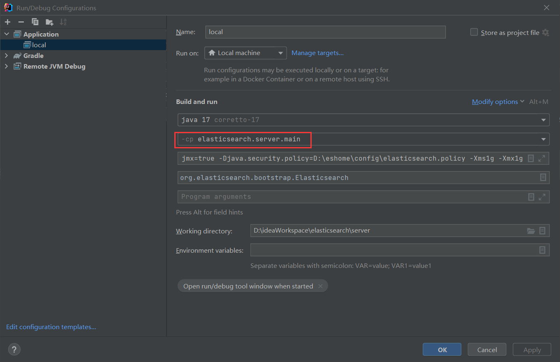Close the Run/Debug Configurations dialog
The image size is (560, 362).
[546, 7]
